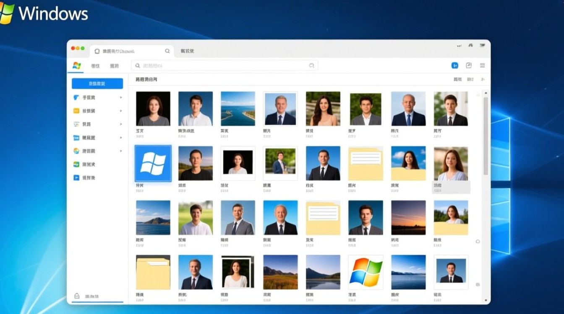Toggle the blue circular view mode button
564x314 pixels.
click(454, 65)
